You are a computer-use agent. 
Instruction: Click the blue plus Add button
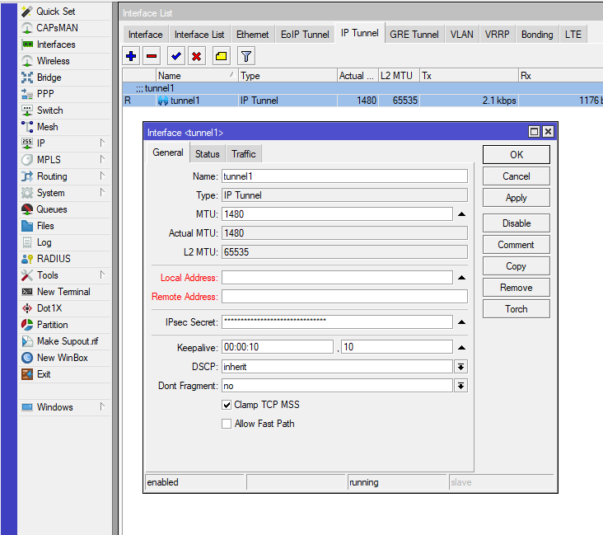click(131, 56)
